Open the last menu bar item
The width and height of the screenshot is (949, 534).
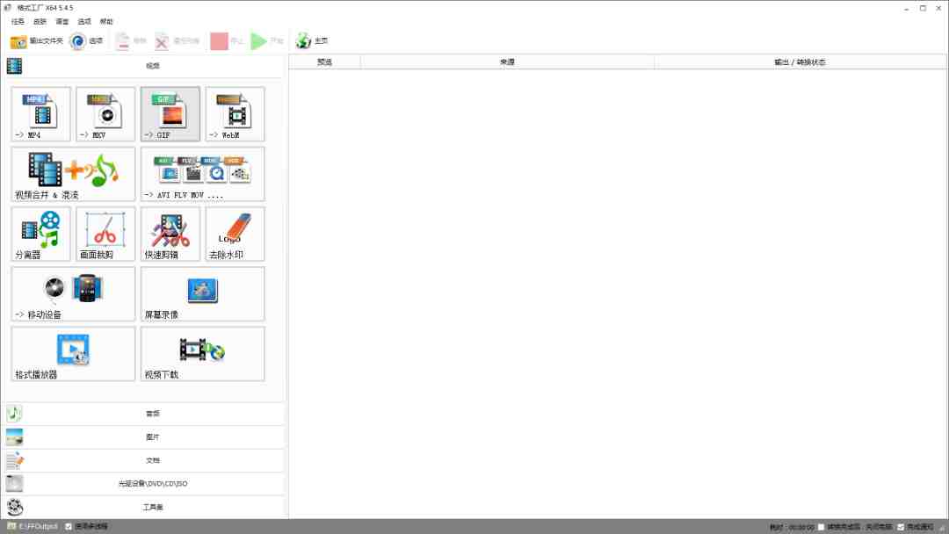coord(106,21)
